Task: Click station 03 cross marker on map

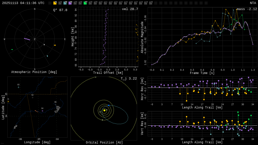Action: [18, 87]
